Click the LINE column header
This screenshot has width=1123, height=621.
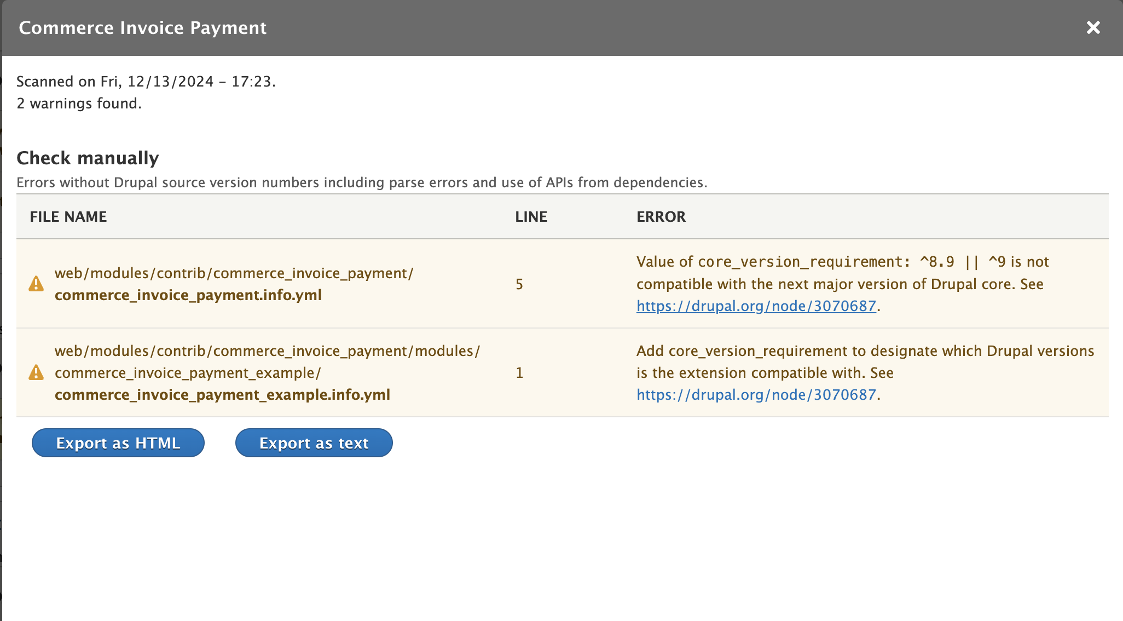coord(530,216)
